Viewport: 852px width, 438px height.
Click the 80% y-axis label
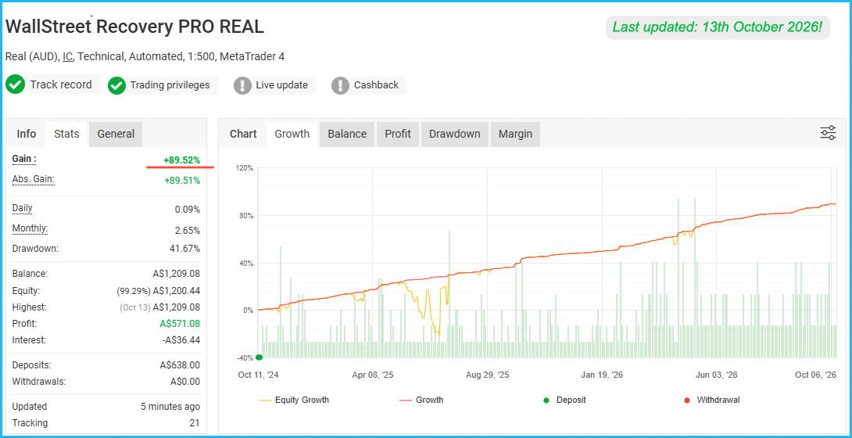[246, 216]
